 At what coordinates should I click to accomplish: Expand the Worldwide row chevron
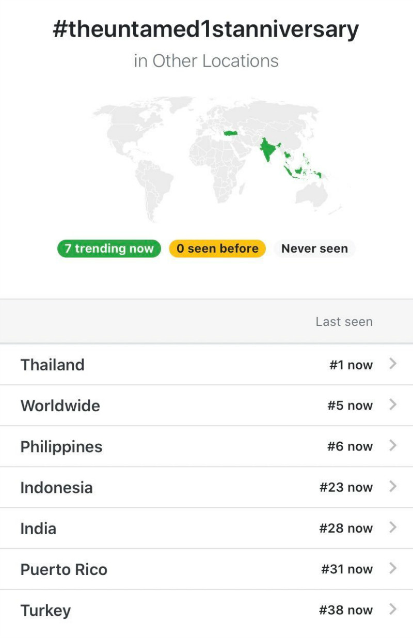click(x=393, y=405)
